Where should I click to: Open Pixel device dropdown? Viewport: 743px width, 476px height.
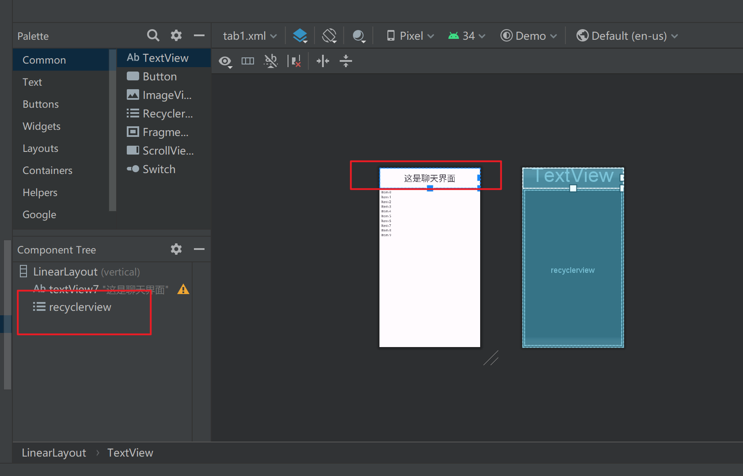pos(410,36)
